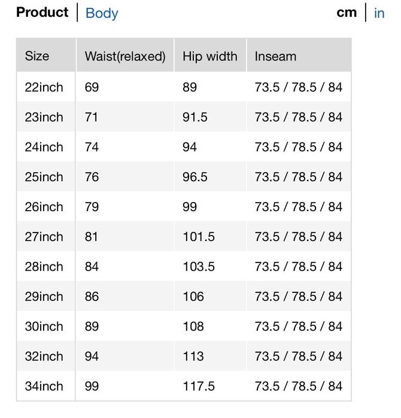The image size is (401, 418).
Task: Pick the 28inch size cell
Action: 44,267
